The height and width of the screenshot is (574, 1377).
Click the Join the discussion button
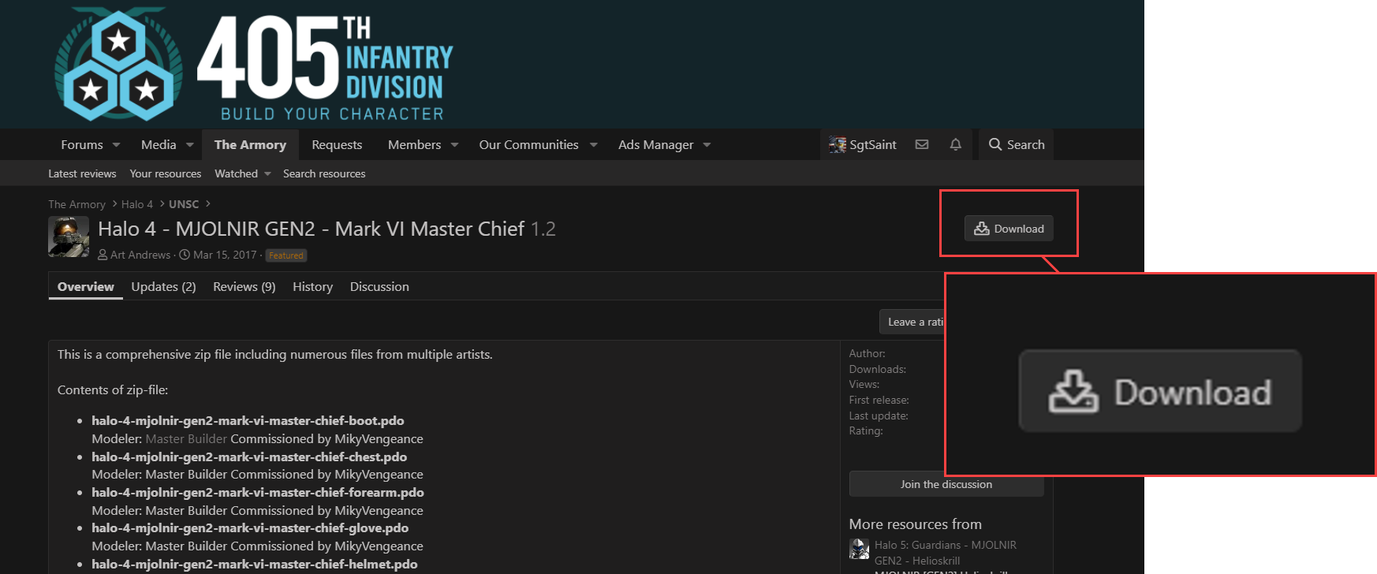click(x=946, y=484)
